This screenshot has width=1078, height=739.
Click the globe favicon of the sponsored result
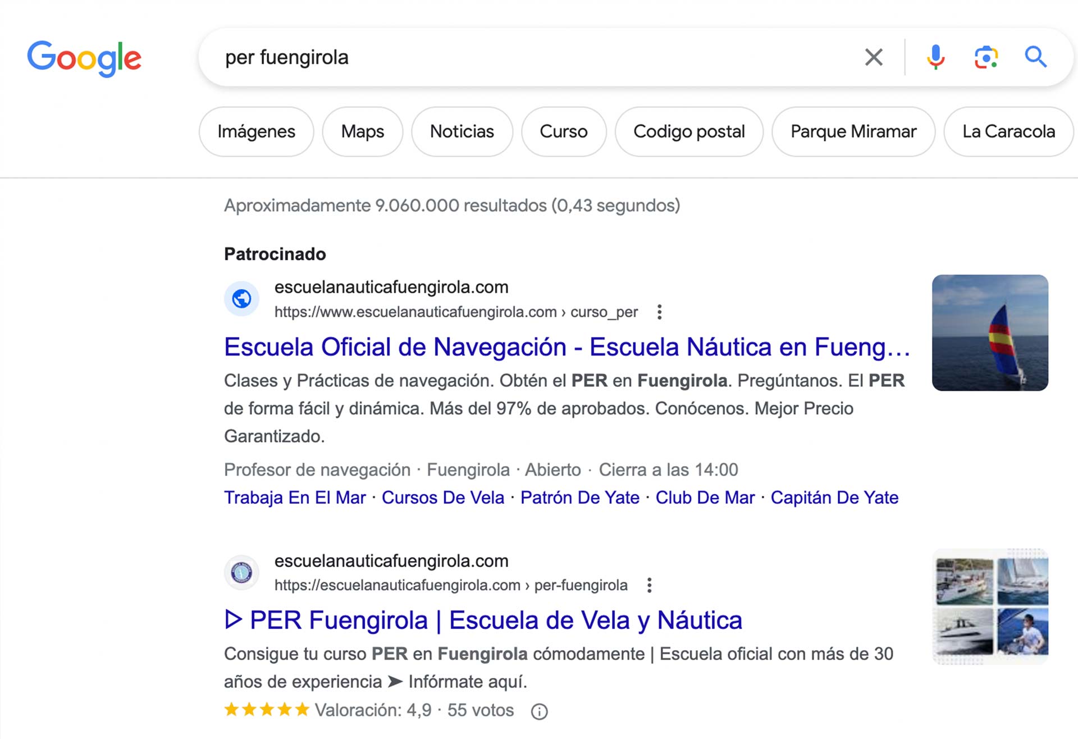[242, 299]
